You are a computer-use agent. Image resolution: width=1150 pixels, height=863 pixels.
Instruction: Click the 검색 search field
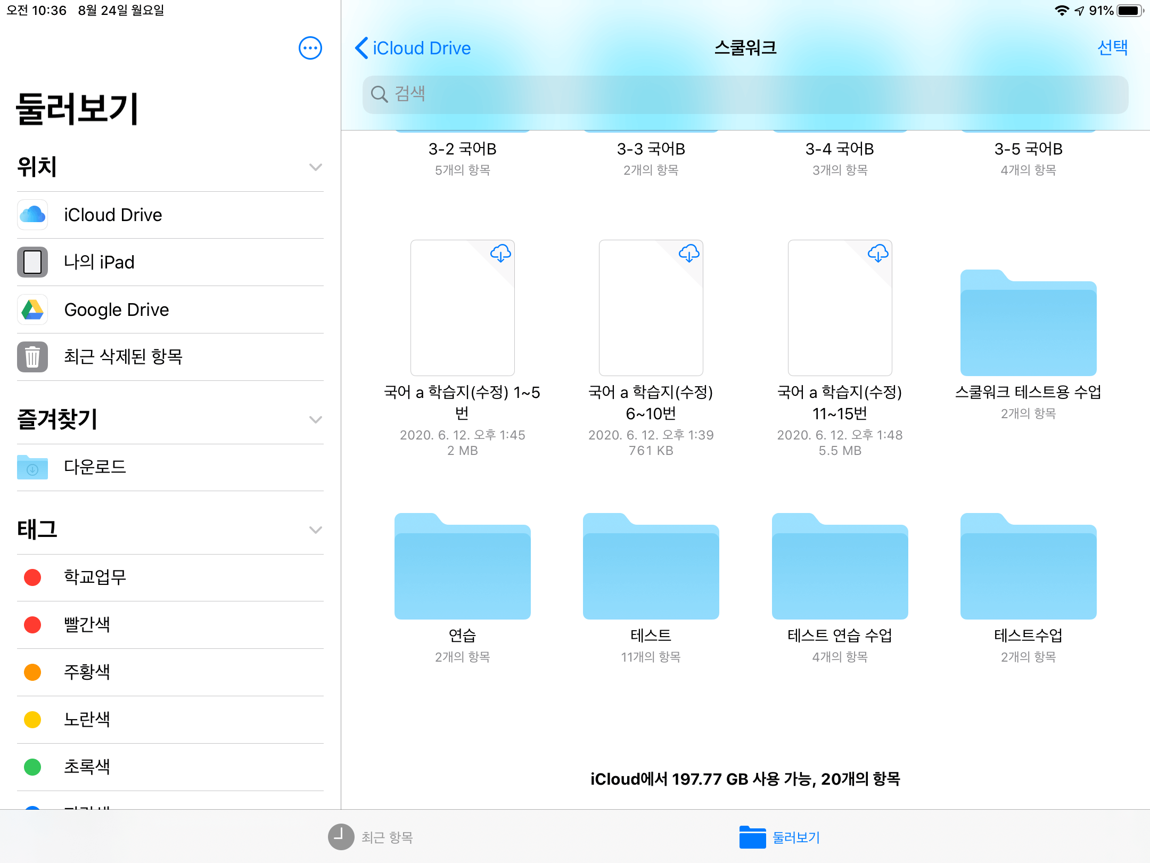[x=745, y=94]
